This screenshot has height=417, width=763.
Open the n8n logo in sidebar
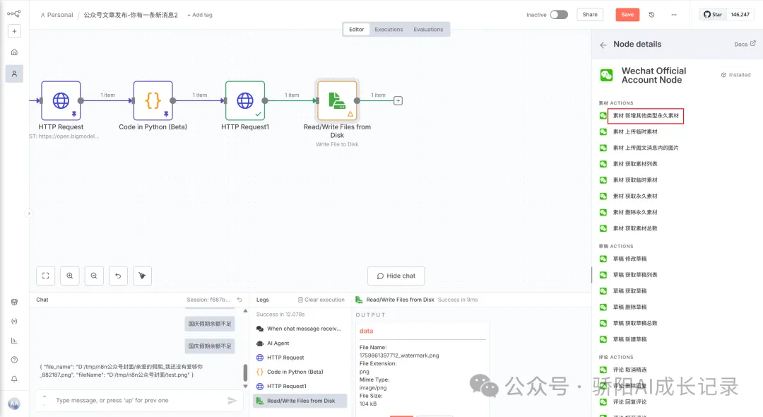tap(13, 13)
